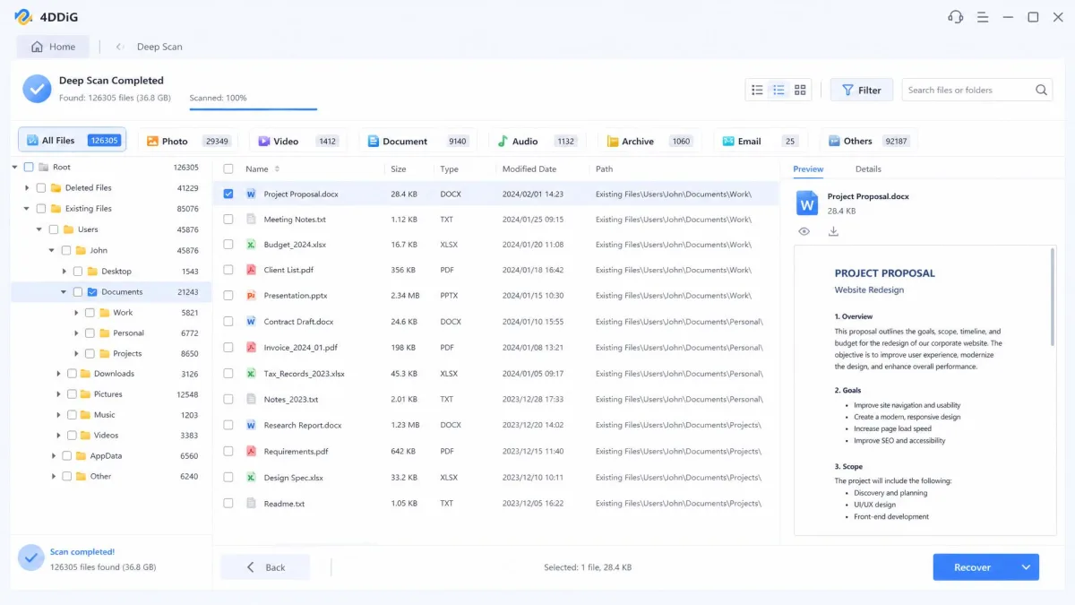Viewport: 1075px width, 605px height.
Task: Click the Excel icon of Design Spec.xlsx
Action: coord(252,477)
